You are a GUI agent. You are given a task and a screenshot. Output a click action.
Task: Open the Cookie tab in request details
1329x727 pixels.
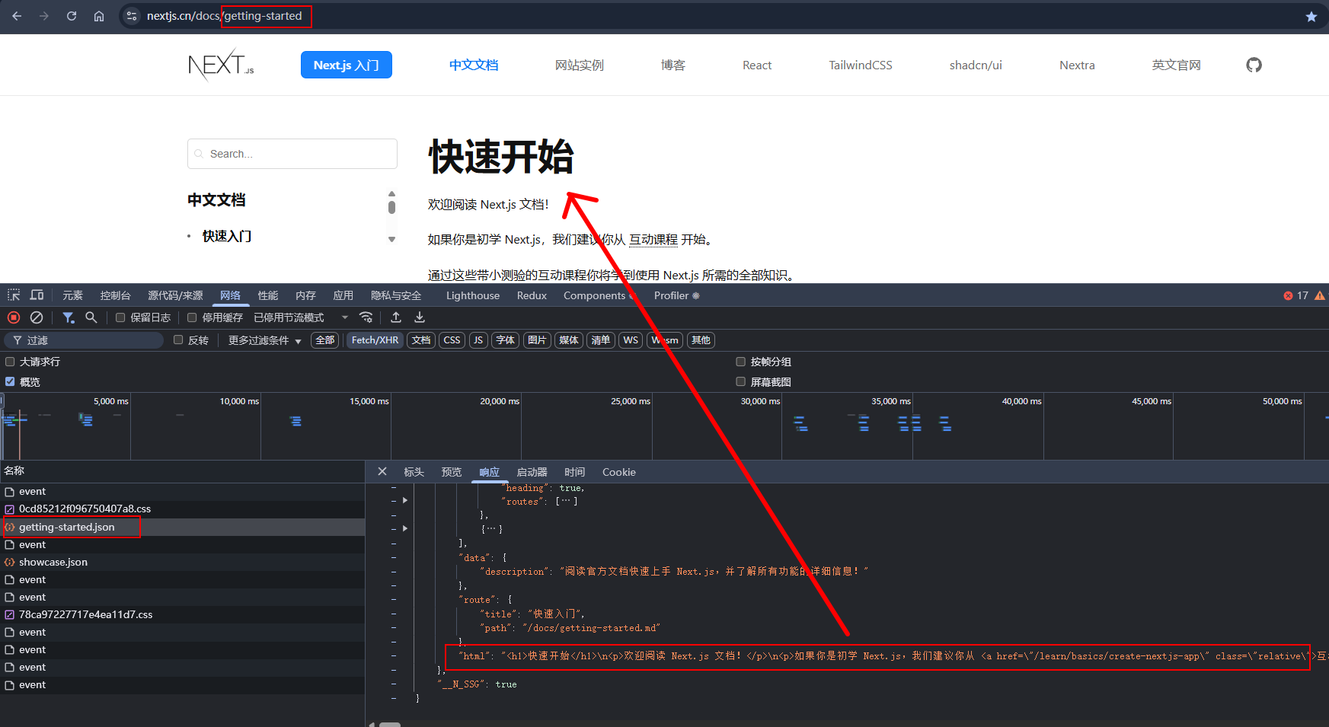click(618, 472)
